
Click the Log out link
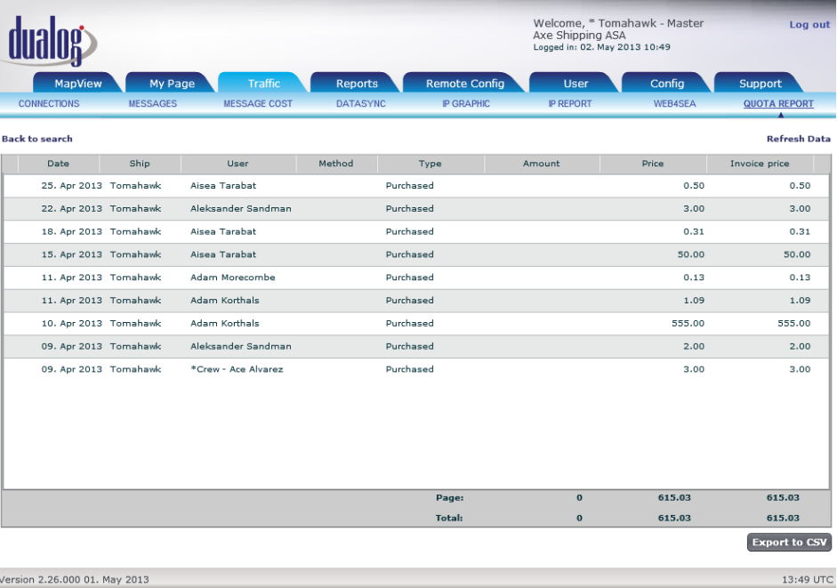coord(809,25)
